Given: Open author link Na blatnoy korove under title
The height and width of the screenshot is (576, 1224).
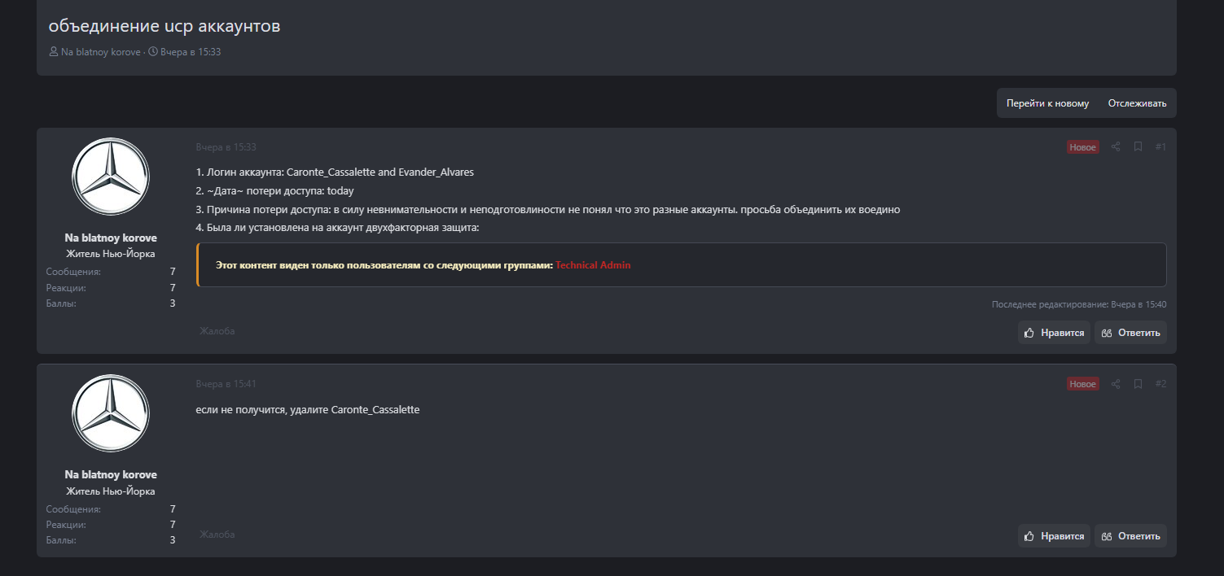Looking at the screenshot, I should pos(100,52).
